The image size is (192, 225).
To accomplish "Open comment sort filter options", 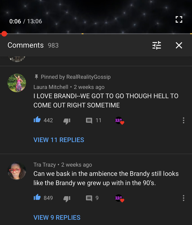I will [157, 45].
